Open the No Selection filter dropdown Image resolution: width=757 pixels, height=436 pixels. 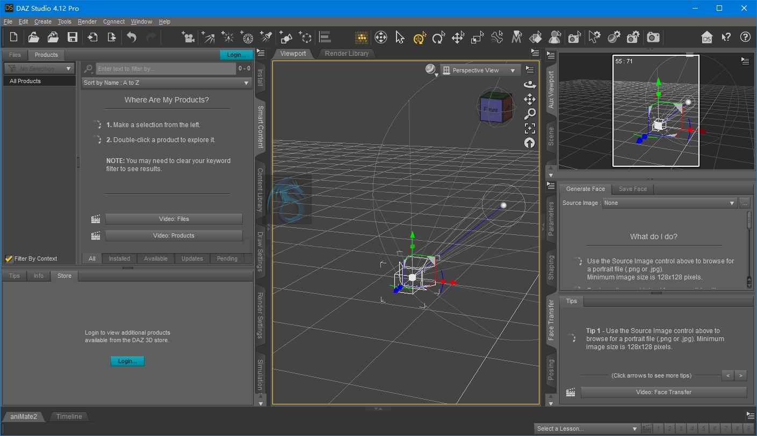point(39,69)
